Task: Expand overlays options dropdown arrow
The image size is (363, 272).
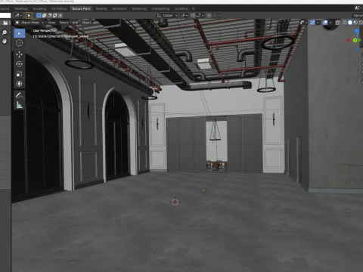Action: click(x=330, y=23)
